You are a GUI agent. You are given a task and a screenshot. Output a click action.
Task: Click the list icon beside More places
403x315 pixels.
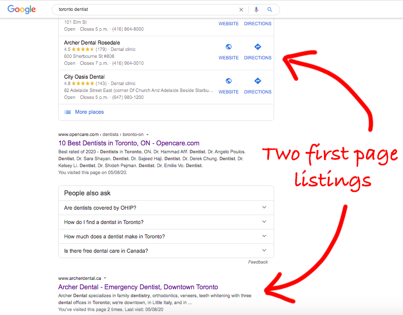68,112
